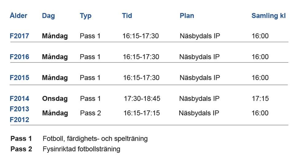Click Pass 2 in the Typ column

click(x=90, y=113)
